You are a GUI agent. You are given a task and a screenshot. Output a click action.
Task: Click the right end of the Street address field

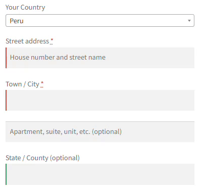pyautogui.click(x=191, y=58)
